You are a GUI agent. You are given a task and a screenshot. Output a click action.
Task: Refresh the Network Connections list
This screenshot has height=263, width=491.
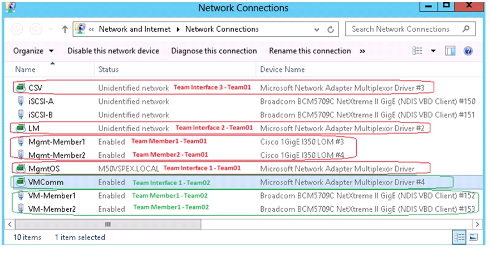pos(331,29)
